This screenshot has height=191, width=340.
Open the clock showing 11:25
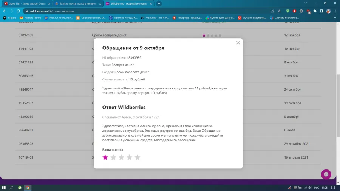coord(325,188)
